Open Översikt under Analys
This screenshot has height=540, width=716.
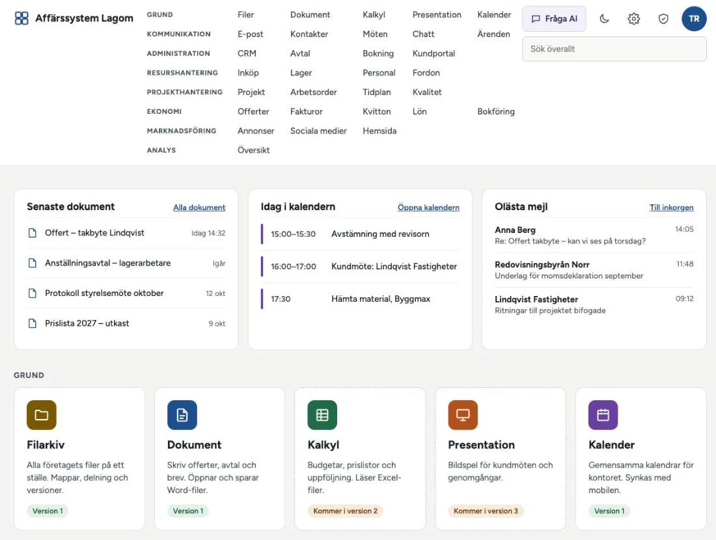click(253, 150)
